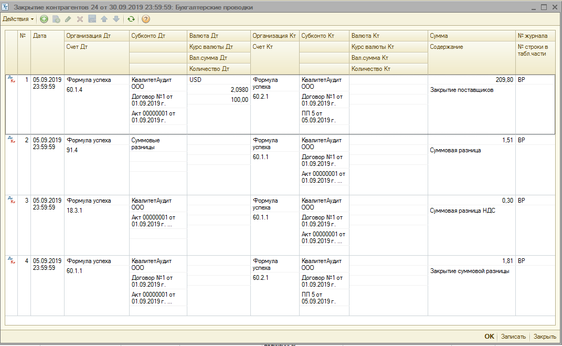The image size is (562, 346).
Task: Click the Save floppy disk icon
Action: tap(92, 19)
